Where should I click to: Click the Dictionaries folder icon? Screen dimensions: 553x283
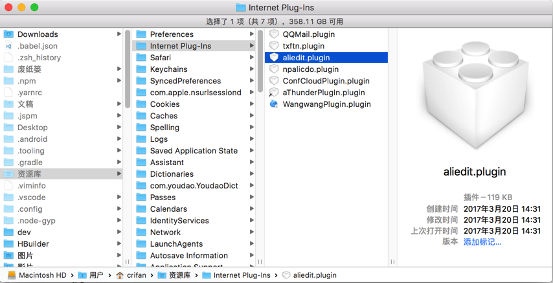click(141, 174)
